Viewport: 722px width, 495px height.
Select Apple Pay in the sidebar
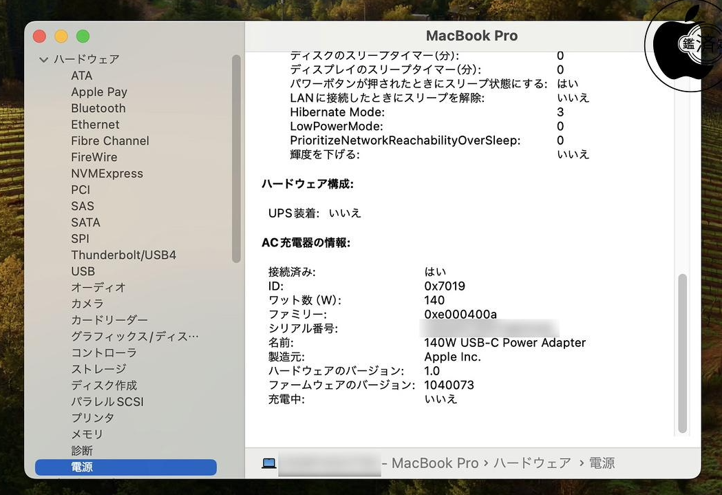click(98, 92)
